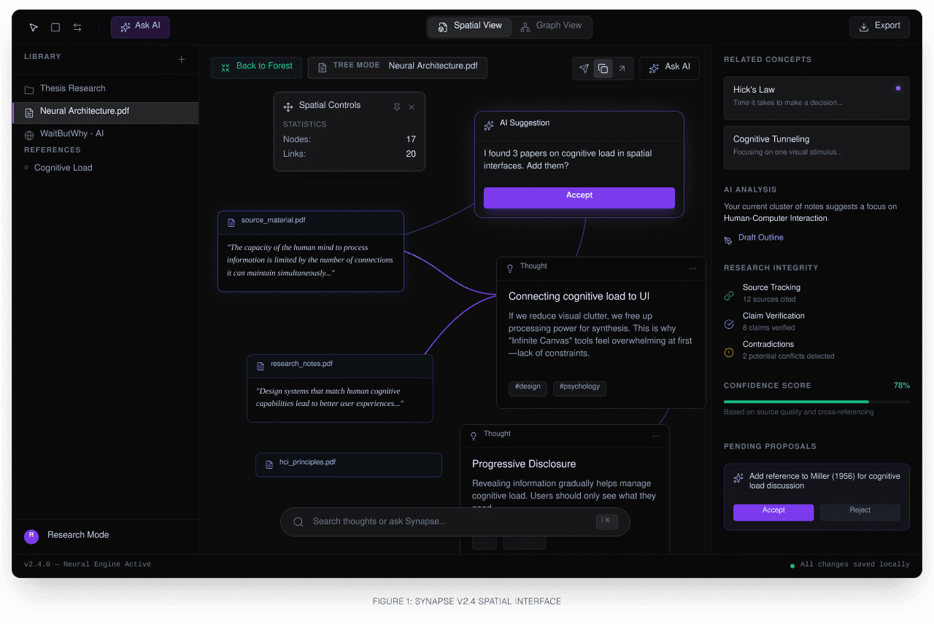The height and width of the screenshot is (624, 934).
Task: Close the Spatial Controls panel
Action: pos(412,106)
